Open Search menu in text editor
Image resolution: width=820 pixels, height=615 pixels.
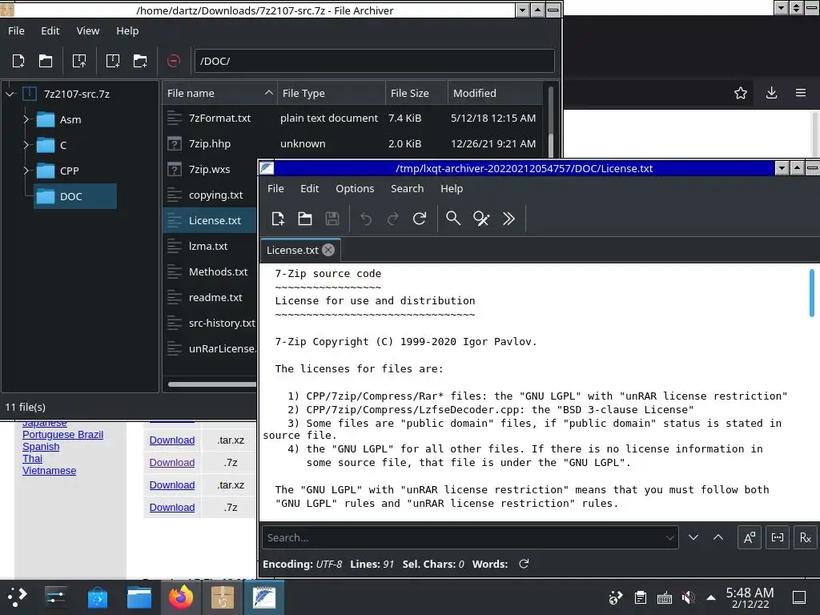tap(408, 188)
